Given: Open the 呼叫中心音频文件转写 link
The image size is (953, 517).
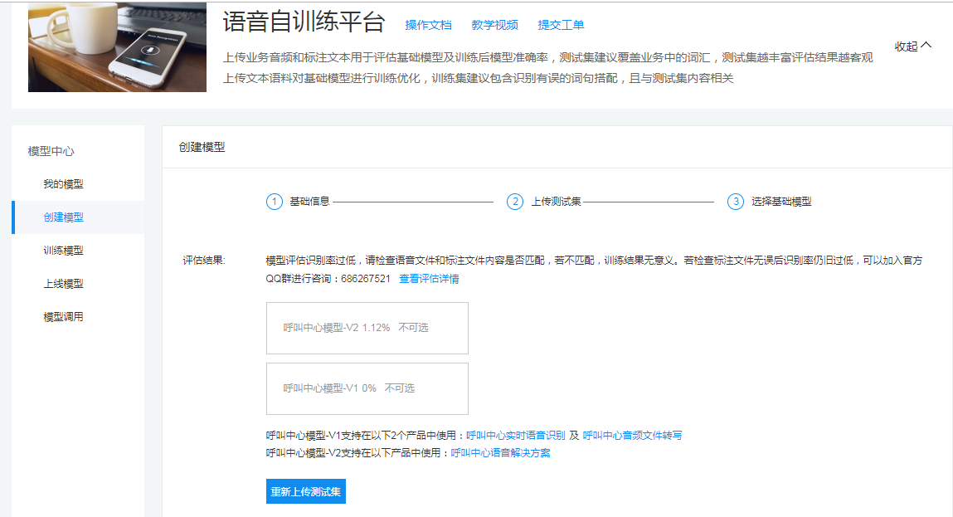Looking at the screenshot, I should tap(632, 436).
